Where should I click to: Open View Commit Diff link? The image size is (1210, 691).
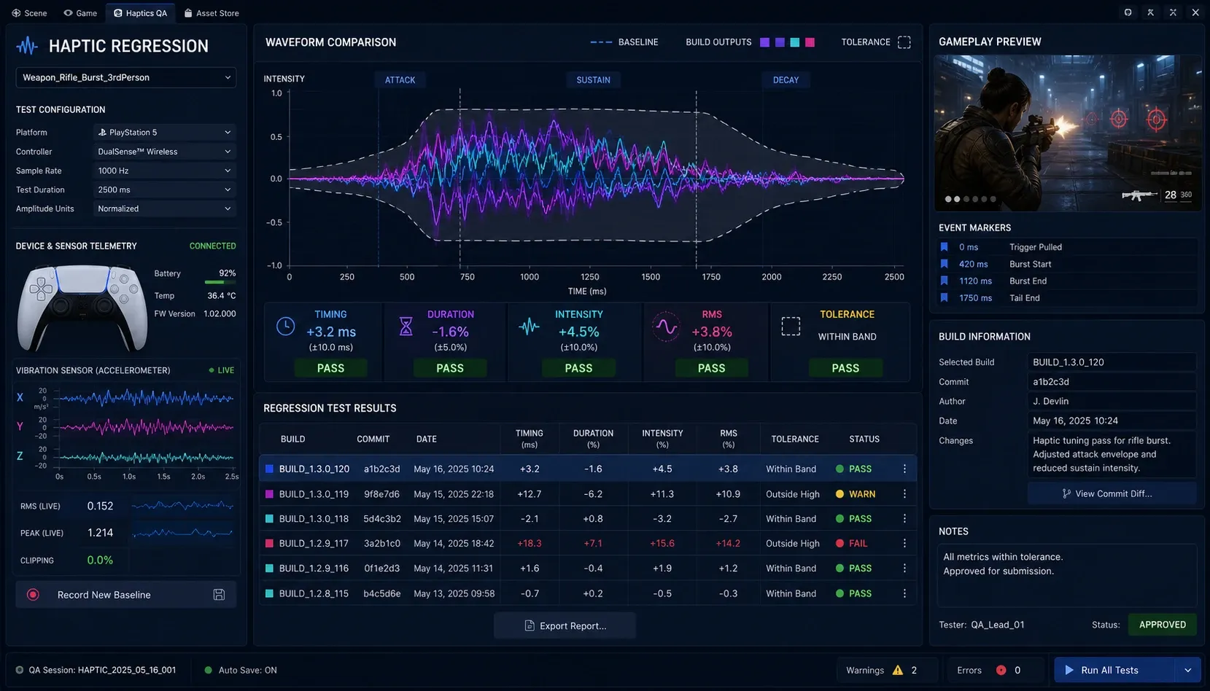pyautogui.click(x=1112, y=493)
